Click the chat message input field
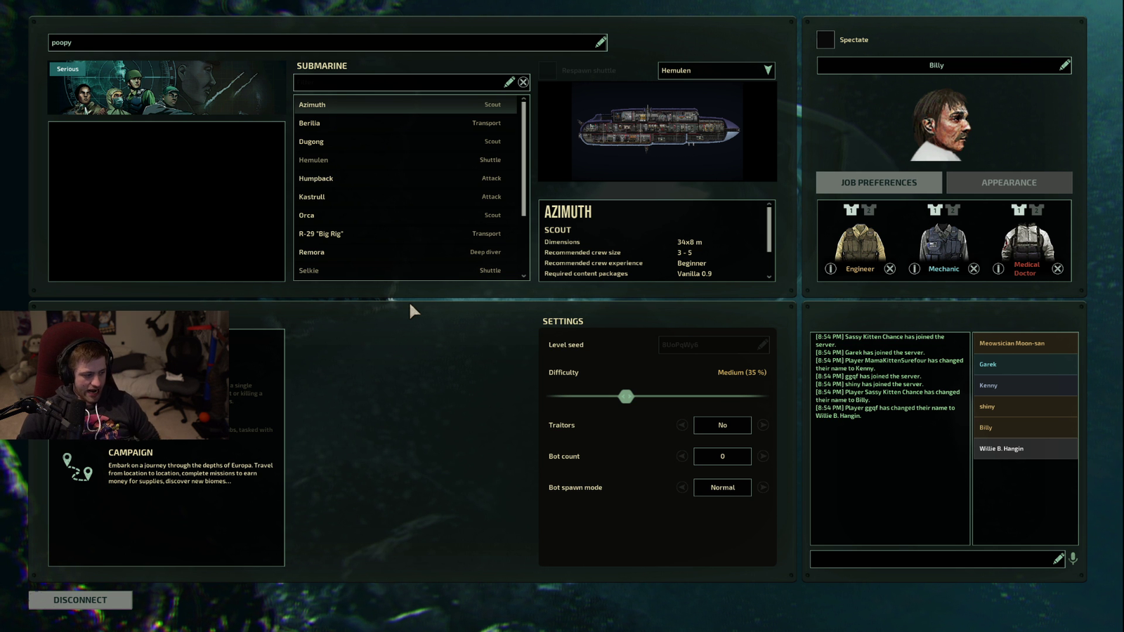 point(937,559)
